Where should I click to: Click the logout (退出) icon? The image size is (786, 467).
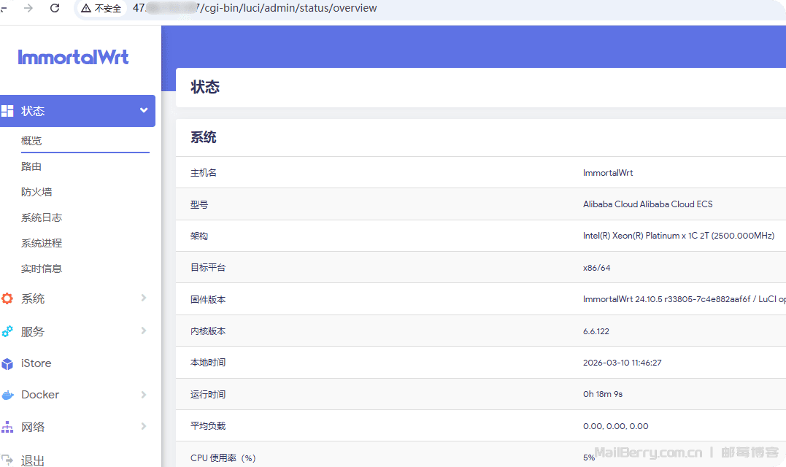point(7,460)
